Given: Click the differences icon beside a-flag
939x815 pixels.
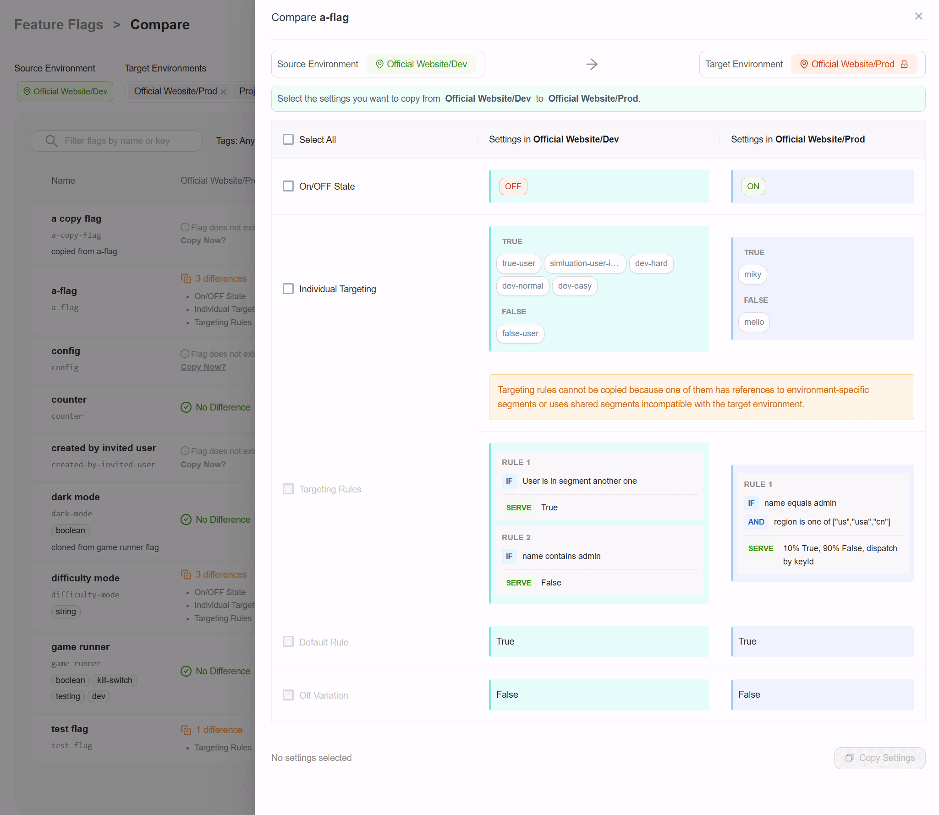Looking at the screenshot, I should tap(186, 279).
